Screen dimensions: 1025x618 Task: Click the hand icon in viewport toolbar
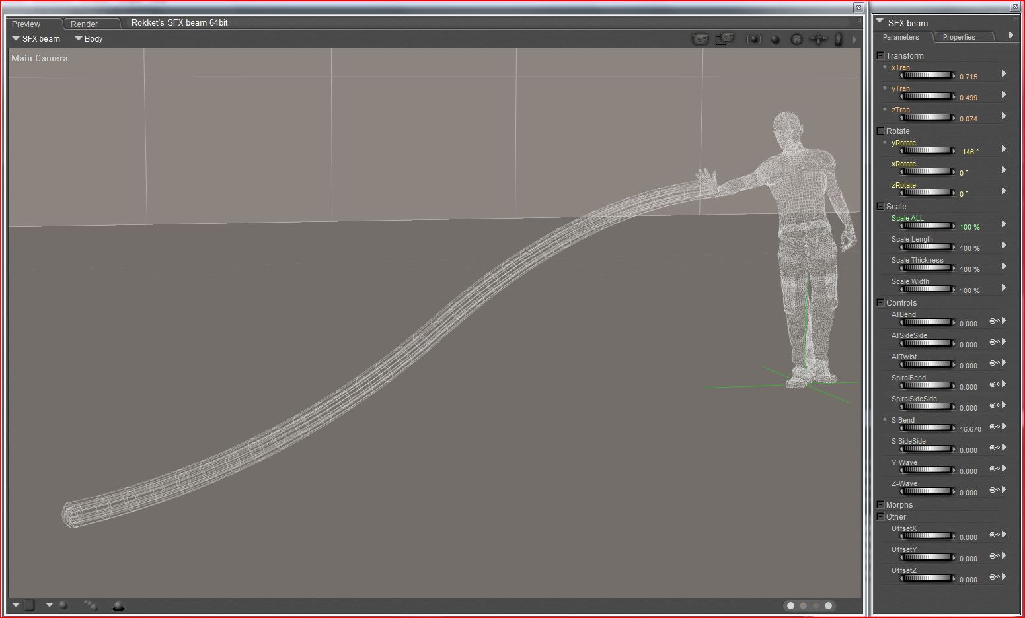click(839, 40)
